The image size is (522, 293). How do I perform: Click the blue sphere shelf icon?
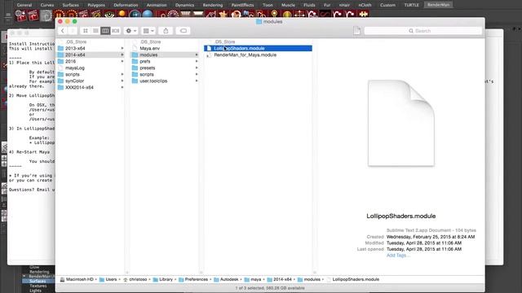pos(148,15)
